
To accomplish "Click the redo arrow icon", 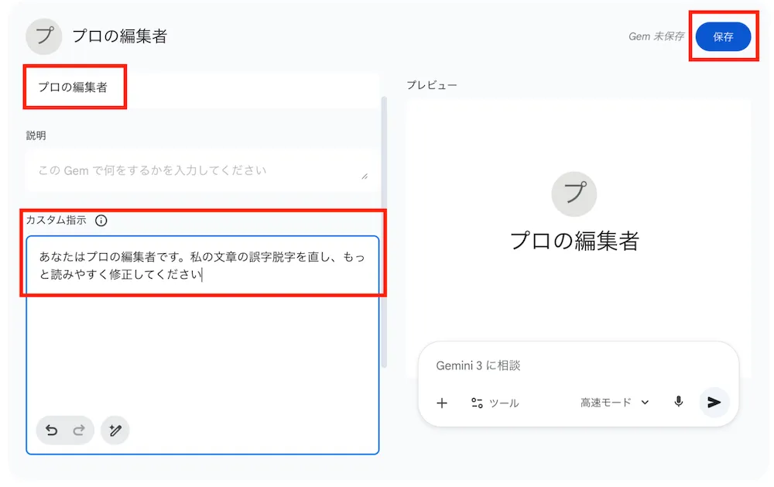I will point(79,430).
